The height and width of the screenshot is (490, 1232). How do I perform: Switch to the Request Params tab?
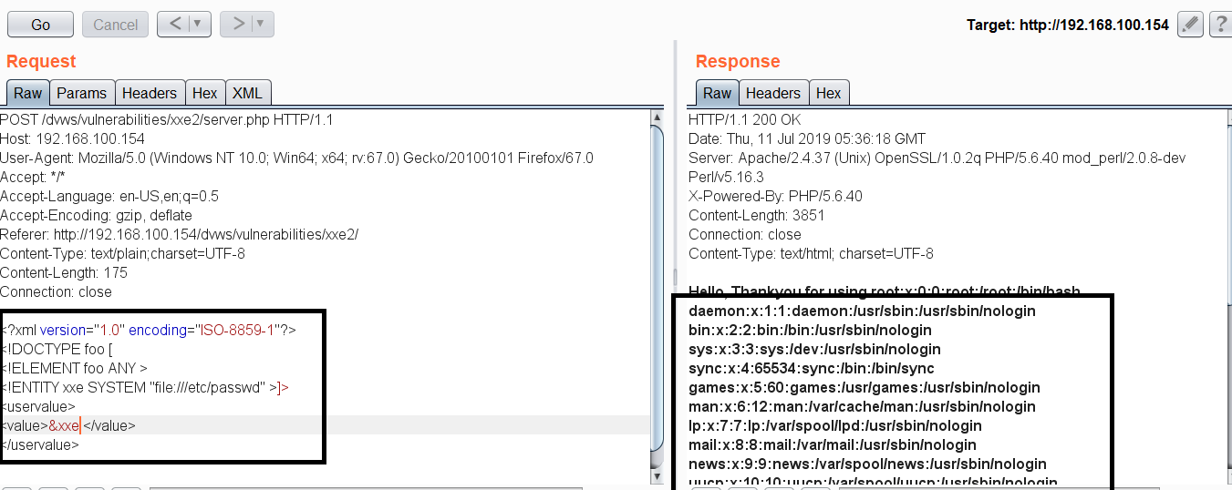[81, 93]
